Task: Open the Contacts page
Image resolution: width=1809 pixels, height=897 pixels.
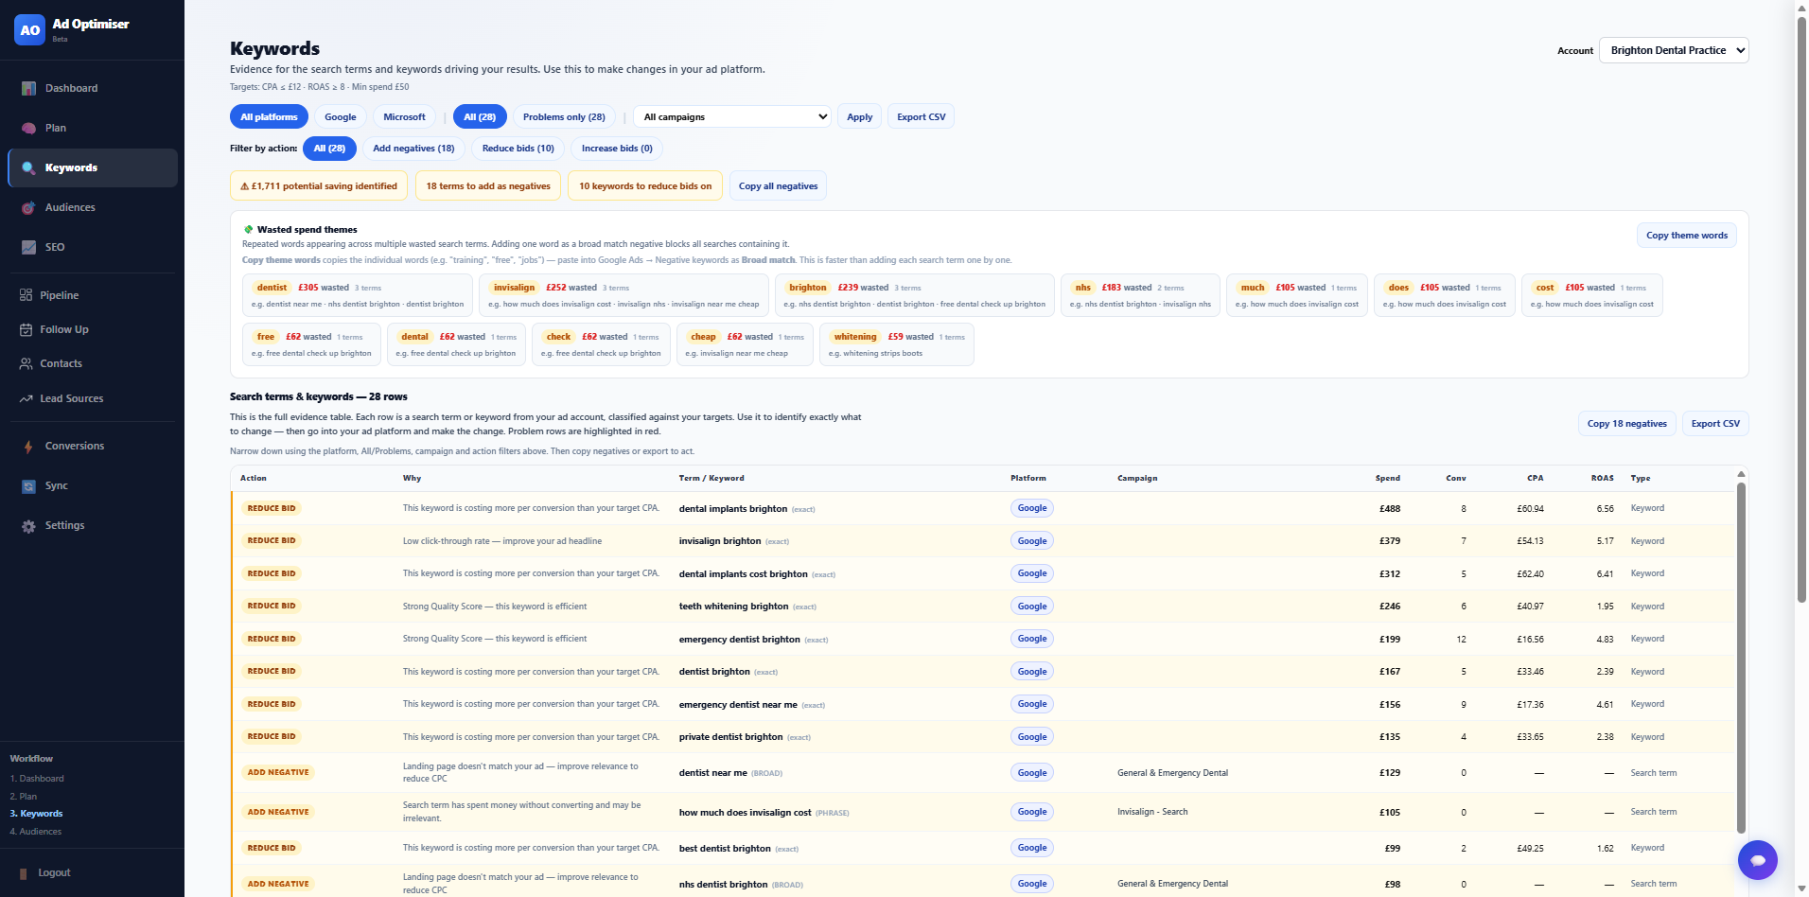Action: [x=93, y=363]
